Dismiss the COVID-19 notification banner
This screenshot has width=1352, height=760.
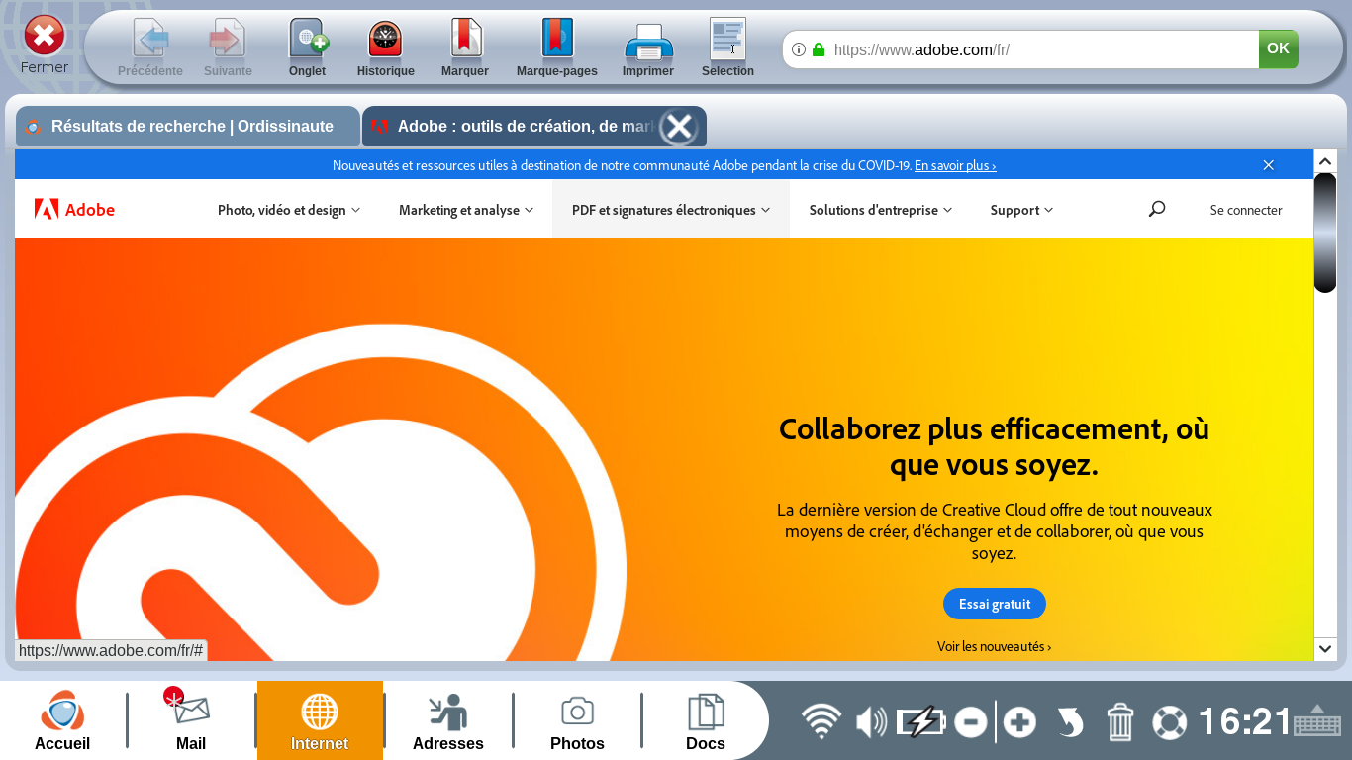click(x=1268, y=165)
